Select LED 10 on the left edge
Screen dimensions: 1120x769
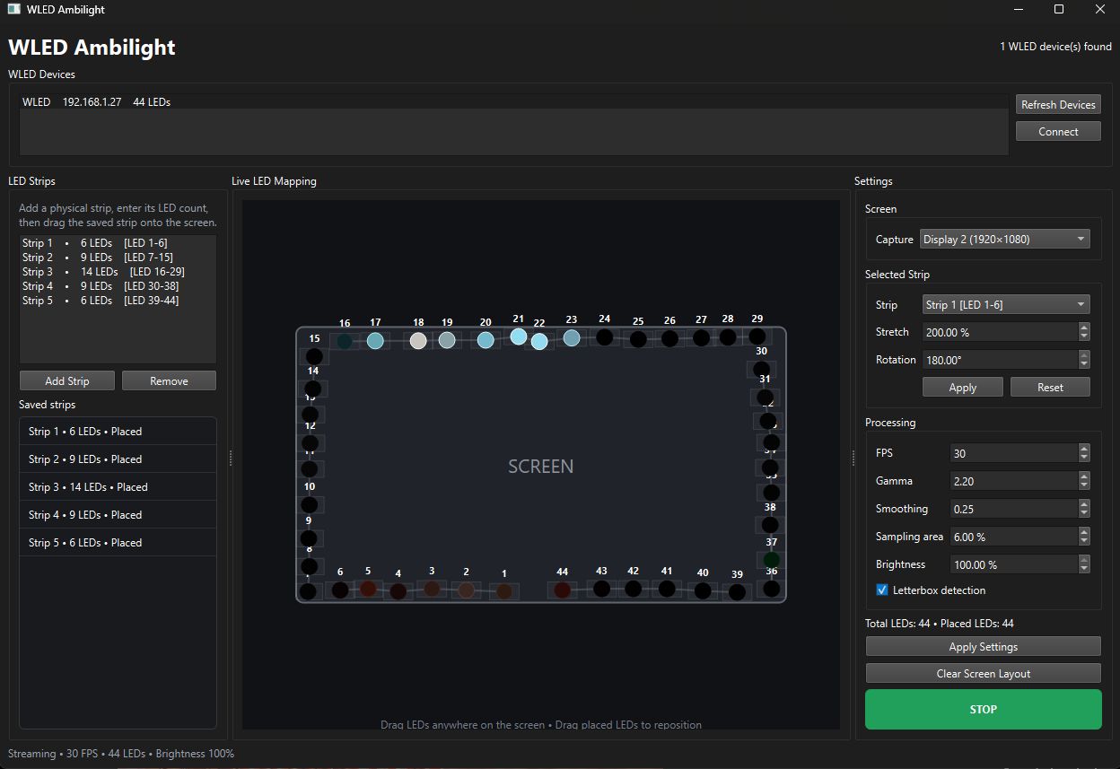click(x=310, y=504)
